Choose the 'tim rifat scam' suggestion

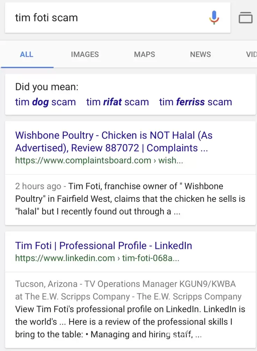[118, 102]
